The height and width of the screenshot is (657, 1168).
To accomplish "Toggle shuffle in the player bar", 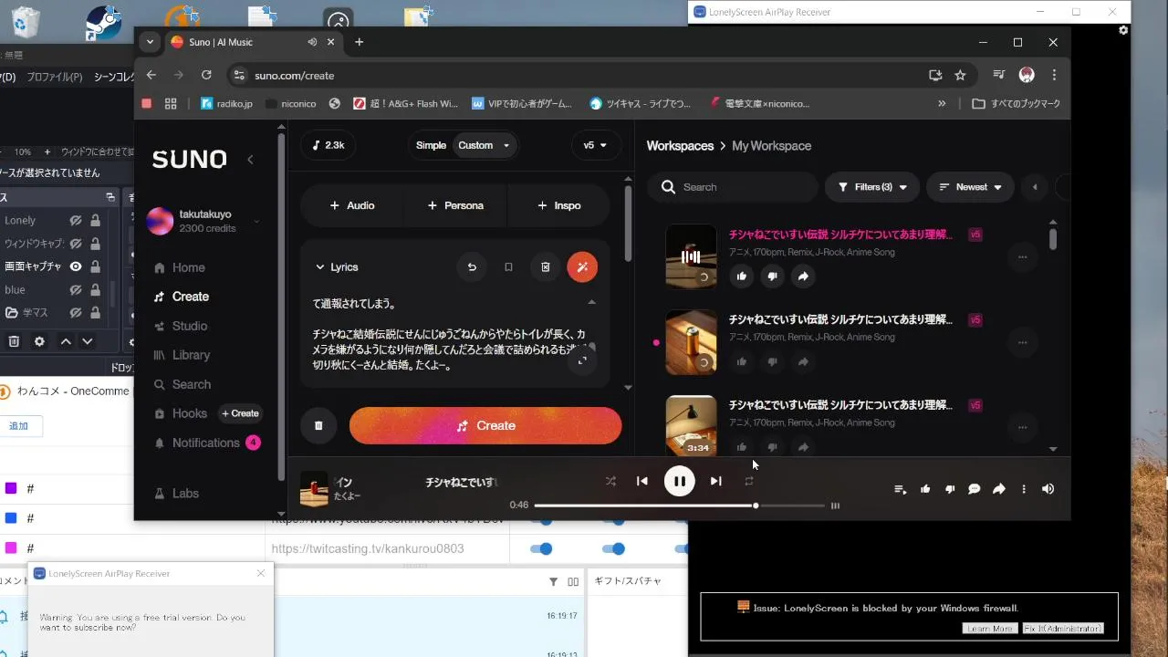I will [610, 481].
